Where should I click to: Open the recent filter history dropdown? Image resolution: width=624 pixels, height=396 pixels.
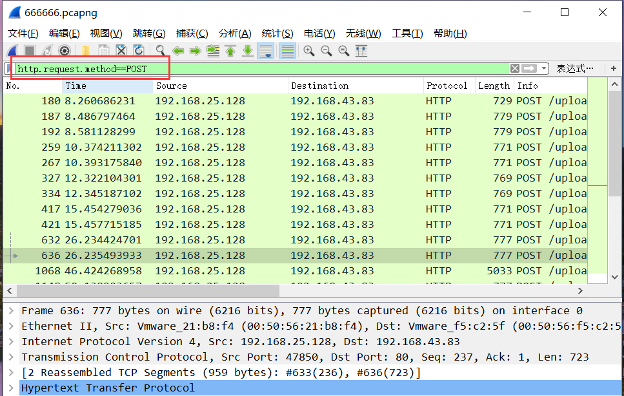(545, 68)
